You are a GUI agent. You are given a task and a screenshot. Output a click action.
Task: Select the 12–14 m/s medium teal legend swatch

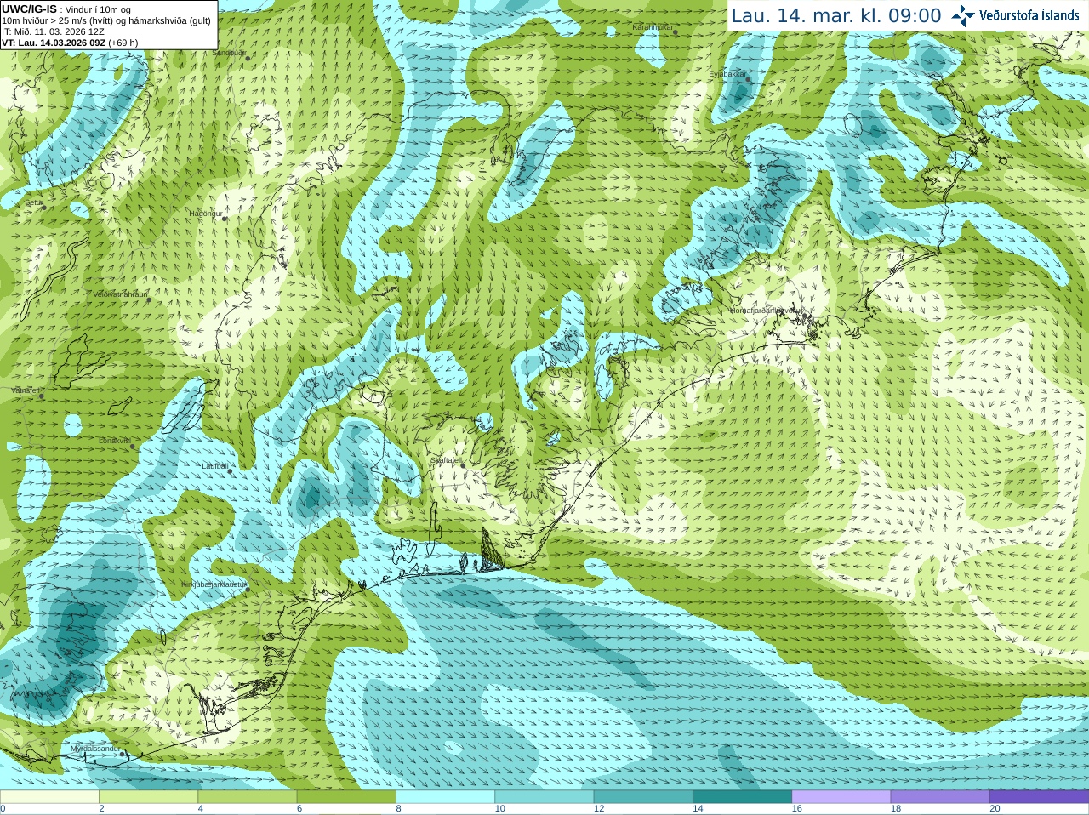pos(643,797)
